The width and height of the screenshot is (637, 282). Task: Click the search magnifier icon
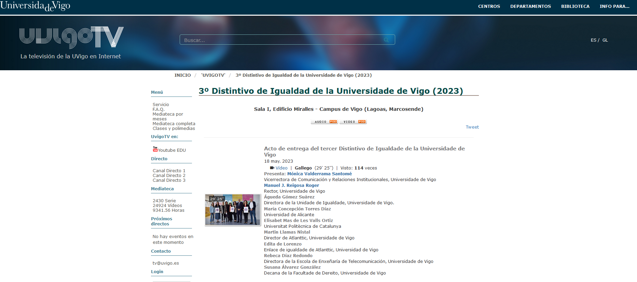(x=386, y=40)
